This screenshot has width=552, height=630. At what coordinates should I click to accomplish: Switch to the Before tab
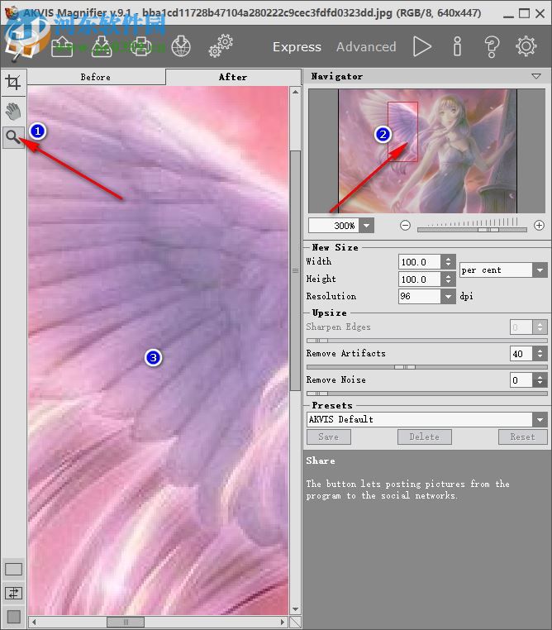click(x=96, y=77)
